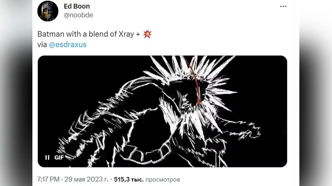Viewport: 332px width, 186px height.
Task: Open the tweet's three-dot more menu
Action: [283, 6]
